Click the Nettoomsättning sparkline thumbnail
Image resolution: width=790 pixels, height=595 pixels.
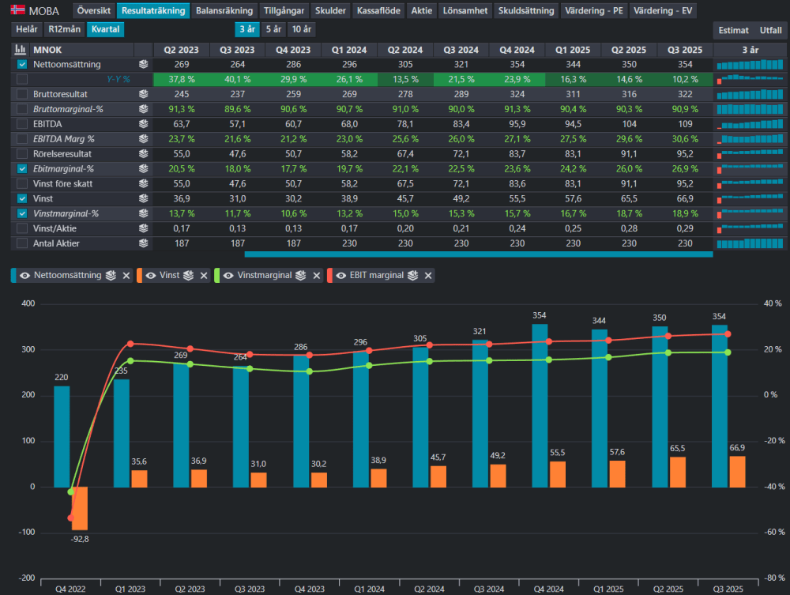[750, 65]
